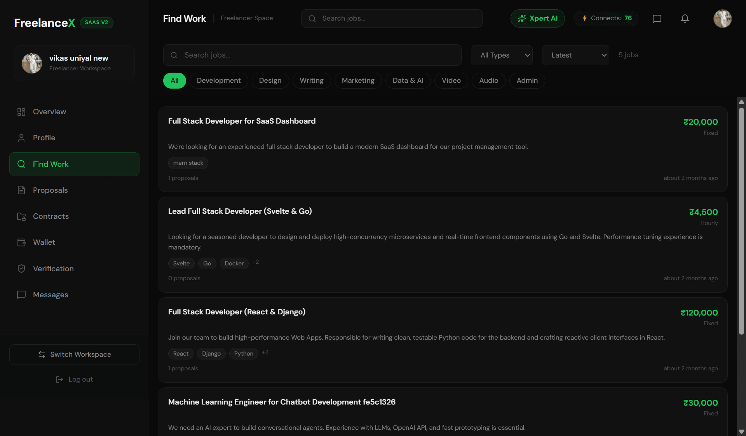Click the Overview grid icon in sidebar

(x=21, y=112)
